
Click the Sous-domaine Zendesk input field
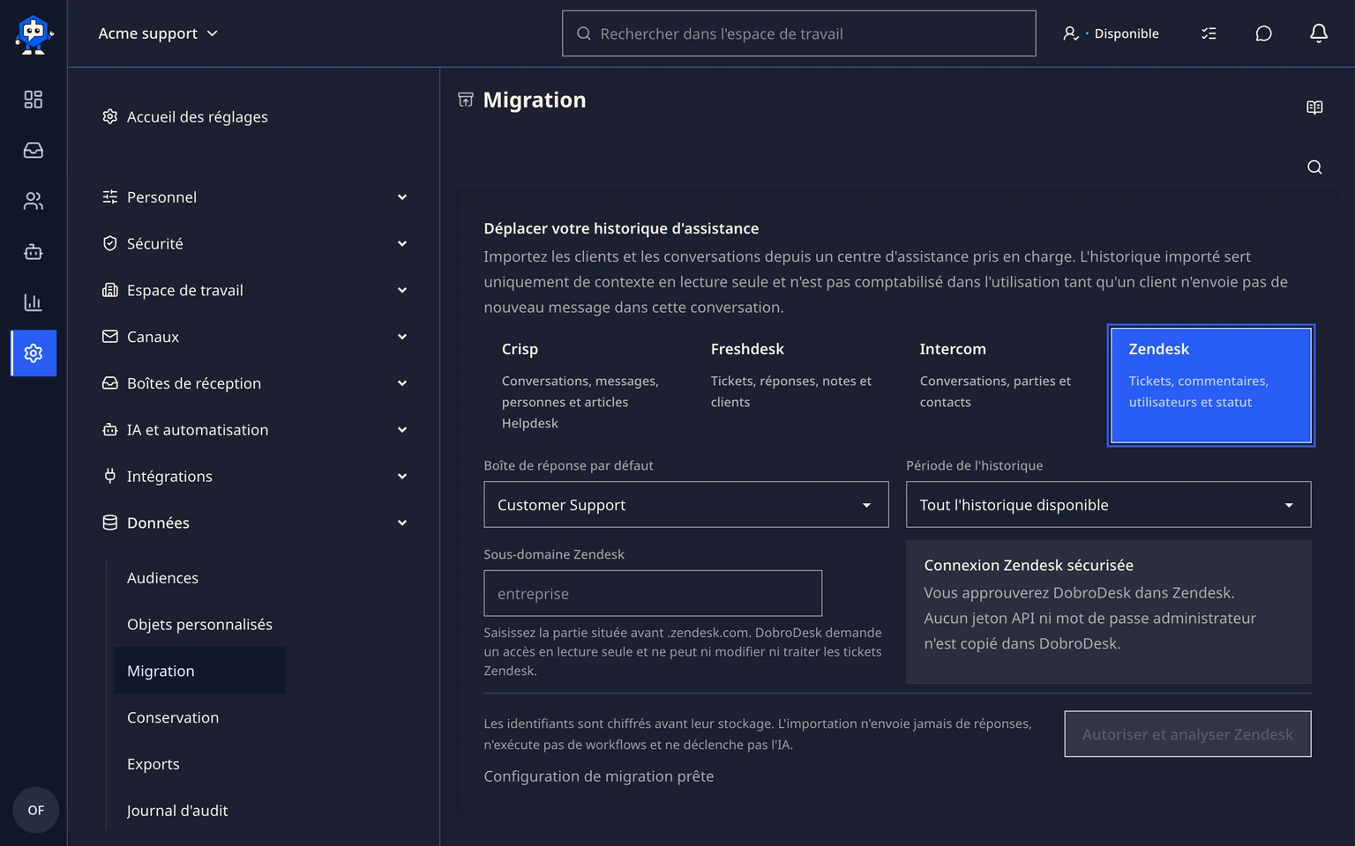coord(653,594)
